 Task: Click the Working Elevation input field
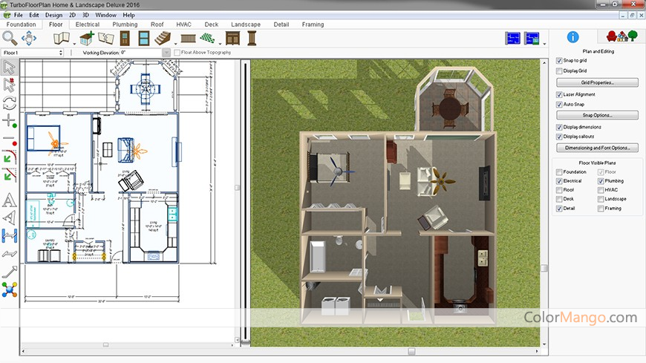141,53
